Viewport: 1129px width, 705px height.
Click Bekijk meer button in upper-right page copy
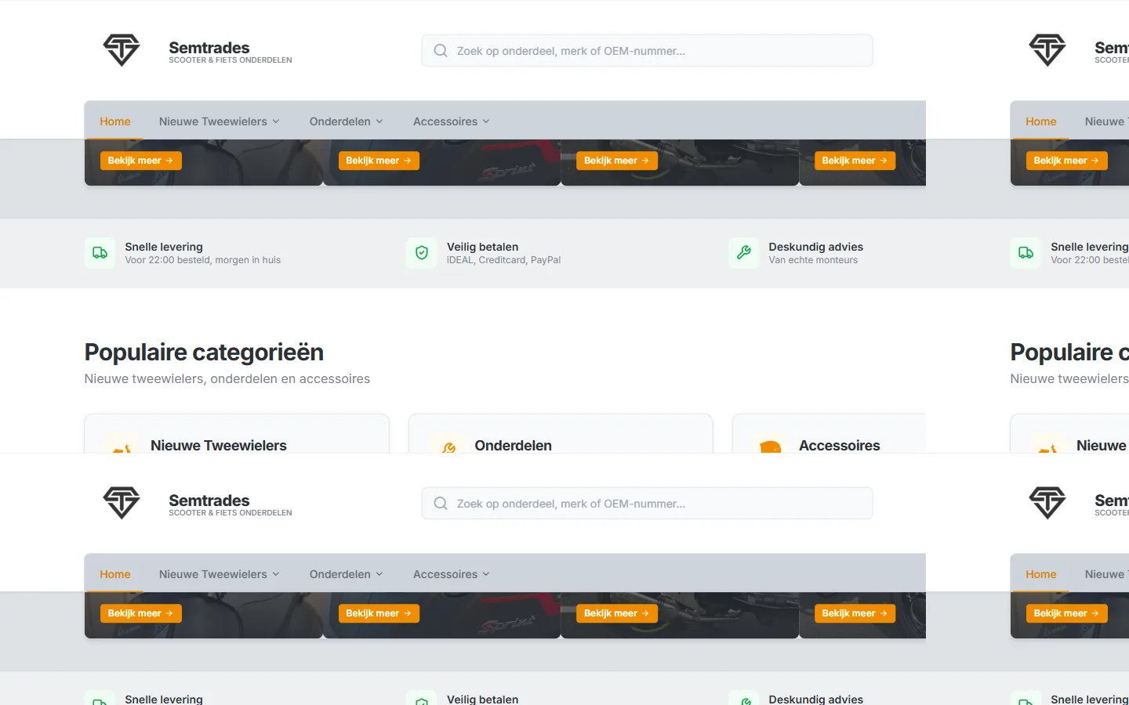point(1067,161)
